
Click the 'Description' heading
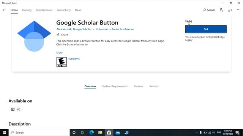(19, 124)
